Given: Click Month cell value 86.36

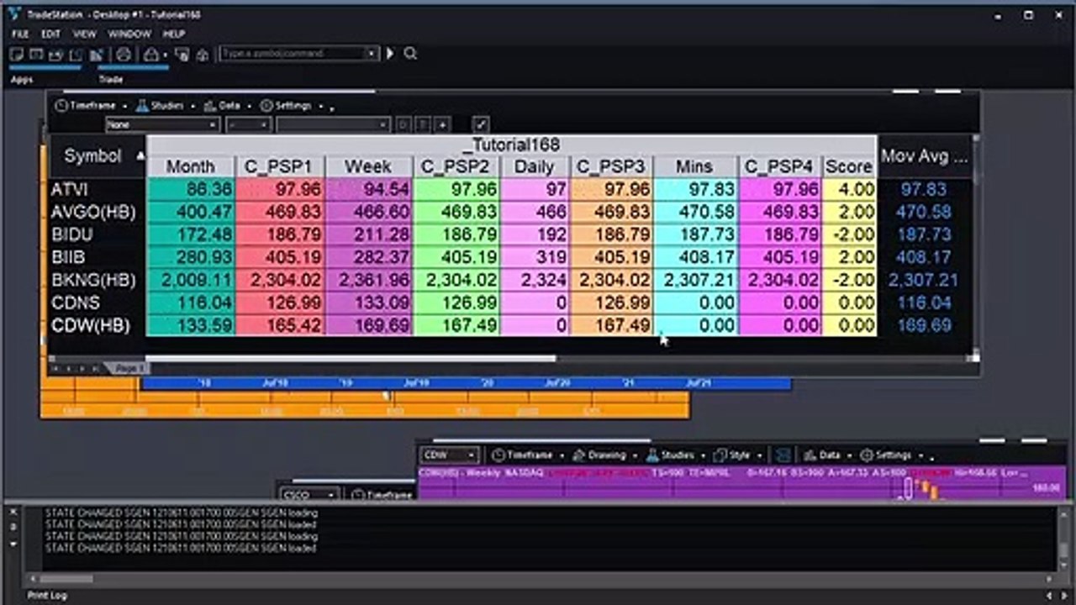Looking at the screenshot, I should [191, 190].
